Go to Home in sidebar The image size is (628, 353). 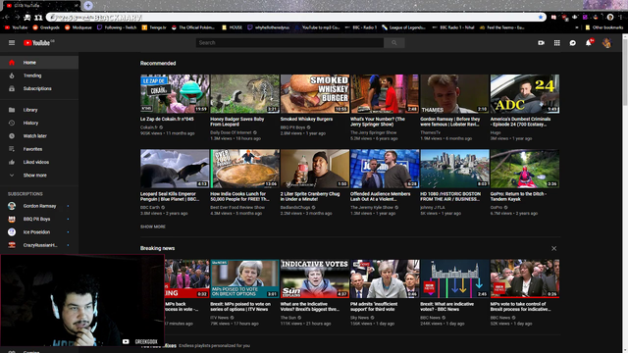[x=39, y=63]
